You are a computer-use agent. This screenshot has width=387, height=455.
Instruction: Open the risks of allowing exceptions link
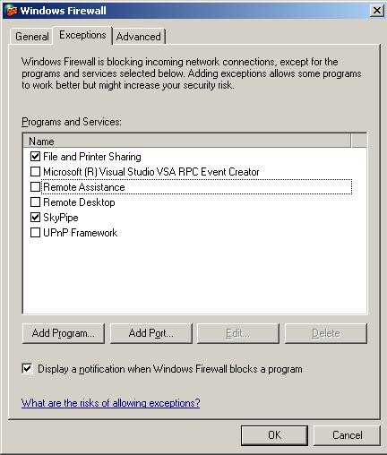tap(111, 403)
